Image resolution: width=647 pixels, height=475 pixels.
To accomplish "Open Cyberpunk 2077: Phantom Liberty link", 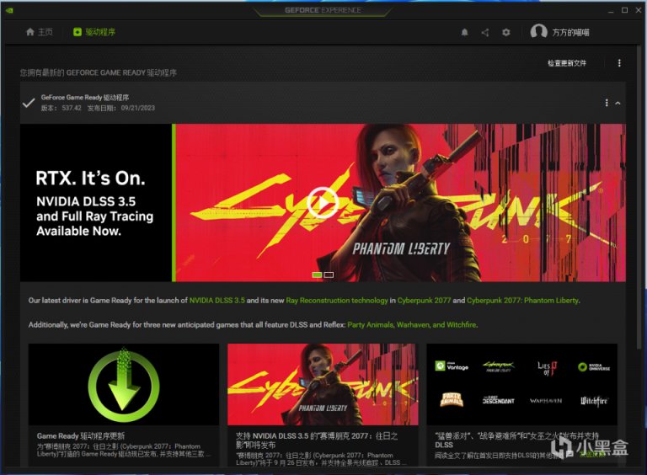I will [x=523, y=301].
